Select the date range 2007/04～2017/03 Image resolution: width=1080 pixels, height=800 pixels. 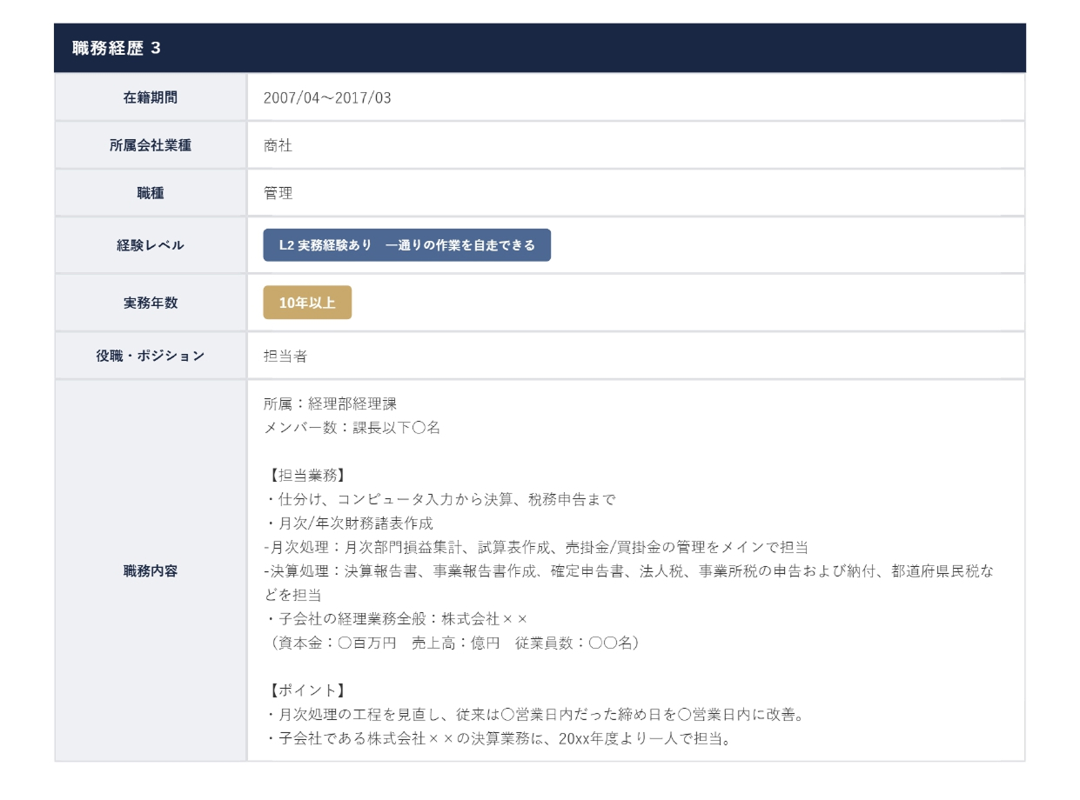click(x=327, y=97)
